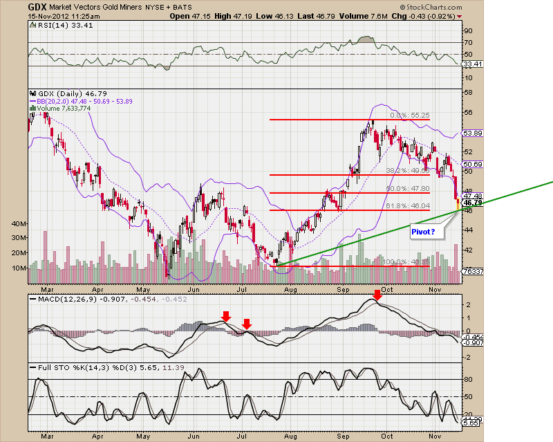Click the candlestick icon beside GDX (Daily)
Image resolution: width=553 pixels, height=442 pixels.
(33, 93)
